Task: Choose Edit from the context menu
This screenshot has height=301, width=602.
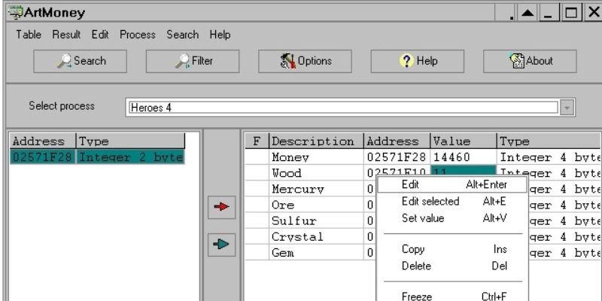Action: 452,184
